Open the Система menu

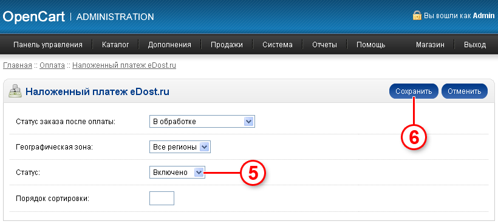[278, 45]
